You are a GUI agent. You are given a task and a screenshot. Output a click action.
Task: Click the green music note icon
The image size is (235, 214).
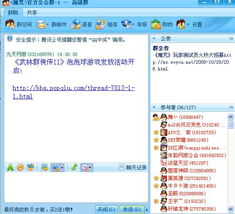pyautogui.click(x=75, y=167)
